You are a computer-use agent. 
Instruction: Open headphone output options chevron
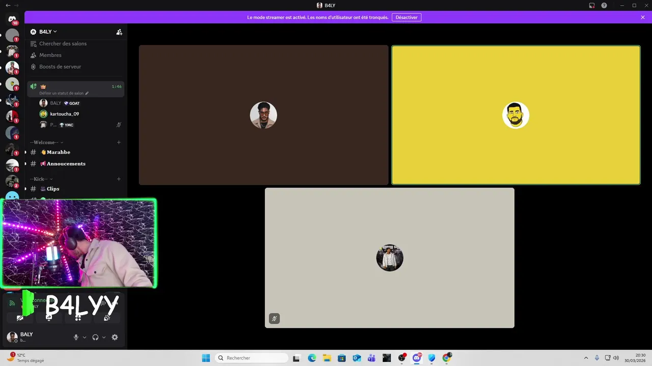(x=104, y=337)
